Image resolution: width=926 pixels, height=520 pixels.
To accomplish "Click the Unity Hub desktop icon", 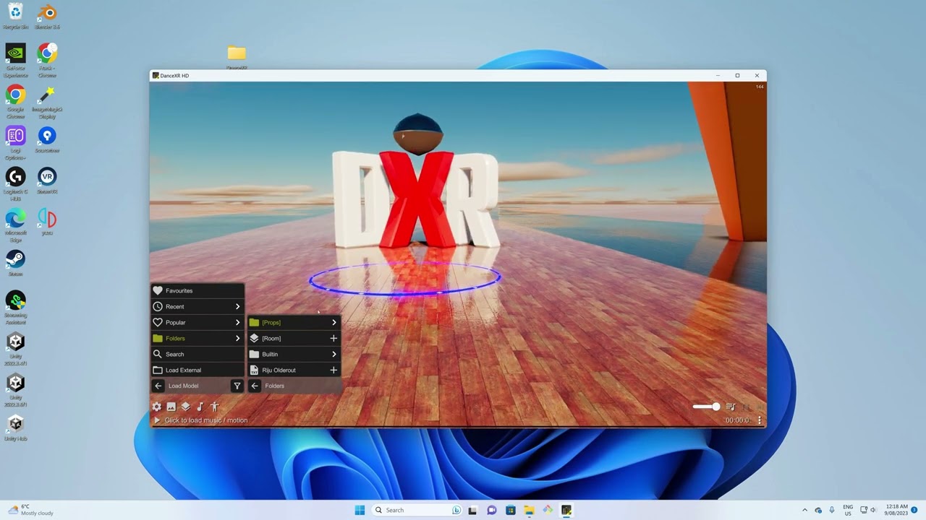I will (x=15, y=428).
